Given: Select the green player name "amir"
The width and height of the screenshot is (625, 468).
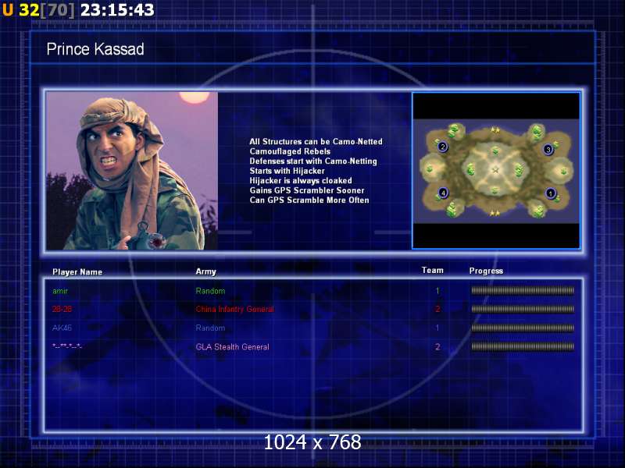Looking at the screenshot, I should pos(60,291).
